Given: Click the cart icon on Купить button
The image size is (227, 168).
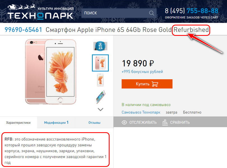Looking at the screenshot, I should 155,84.
